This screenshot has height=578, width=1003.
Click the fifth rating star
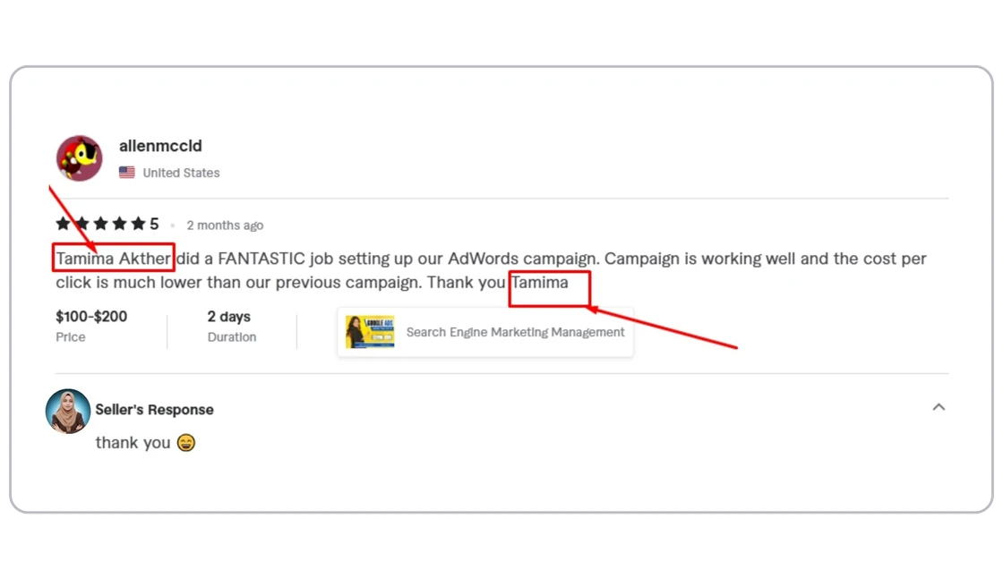tap(138, 224)
